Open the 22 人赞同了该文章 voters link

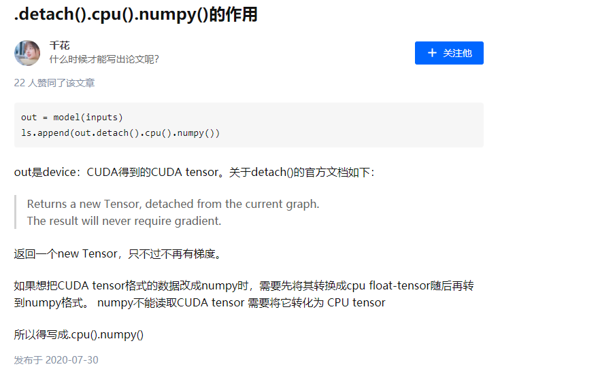point(54,83)
